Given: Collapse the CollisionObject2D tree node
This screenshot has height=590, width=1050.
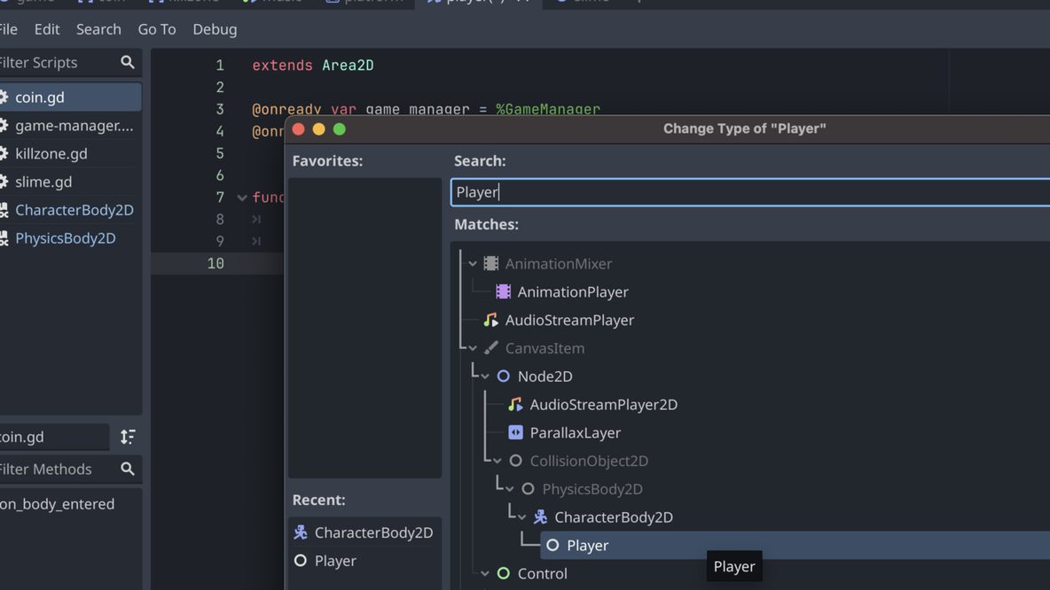Looking at the screenshot, I should 497,461.
